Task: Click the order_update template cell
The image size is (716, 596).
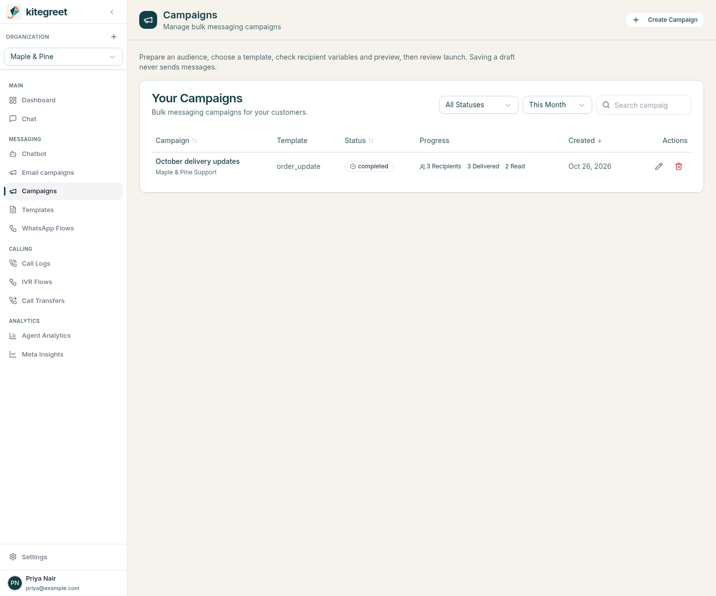Action: (x=298, y=166)
